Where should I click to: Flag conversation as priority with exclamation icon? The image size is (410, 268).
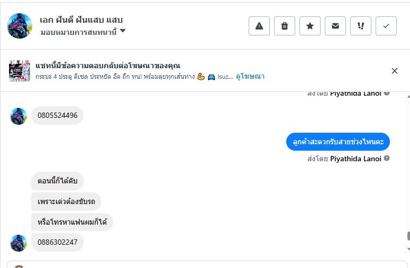click(361, 26)
